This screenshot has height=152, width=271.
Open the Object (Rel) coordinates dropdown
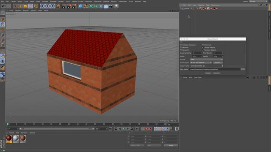point(137,145)
